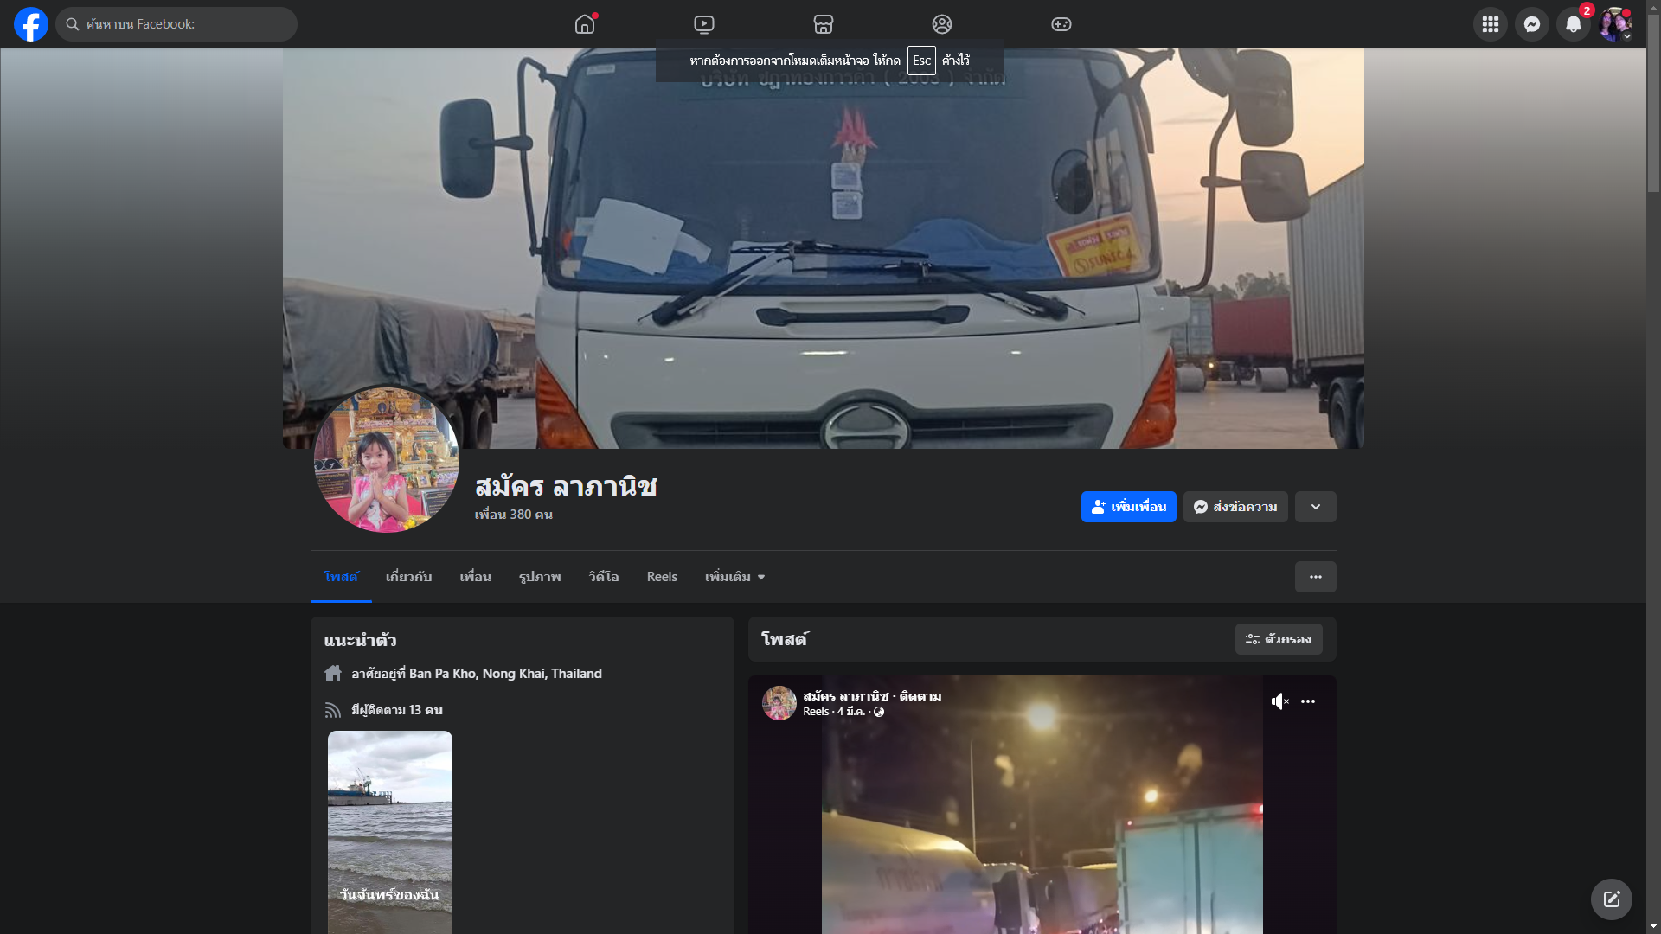
Task: Open the วันจันทร์ของฉัน featured thumbnail
Action: click(x=390, y=830)
